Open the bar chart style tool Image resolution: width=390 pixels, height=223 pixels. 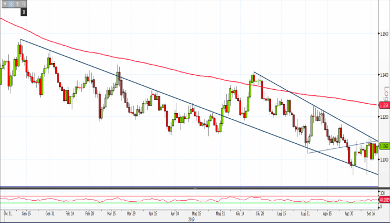[x=17, y=4]
